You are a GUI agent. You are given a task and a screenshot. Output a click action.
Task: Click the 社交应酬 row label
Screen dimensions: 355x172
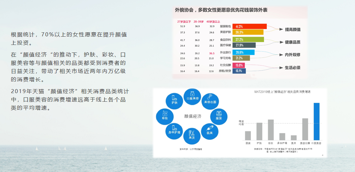pyautogui.click(x=225, y=65)
